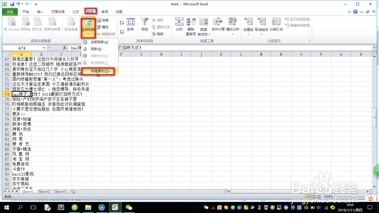Sort ascending A to Z icon

(x=122, y=23)
